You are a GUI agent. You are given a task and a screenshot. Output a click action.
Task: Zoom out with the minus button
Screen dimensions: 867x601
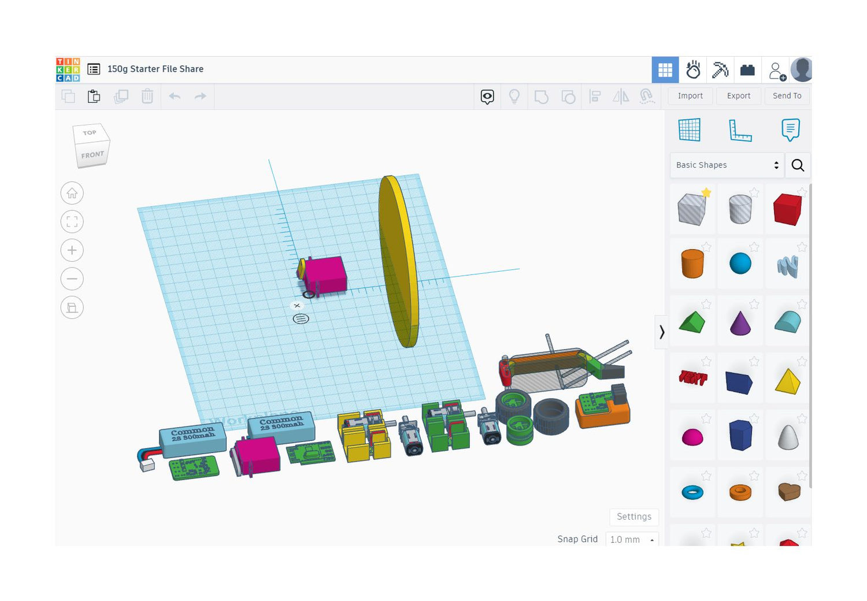pyautogui.click(x=72, y=279)
